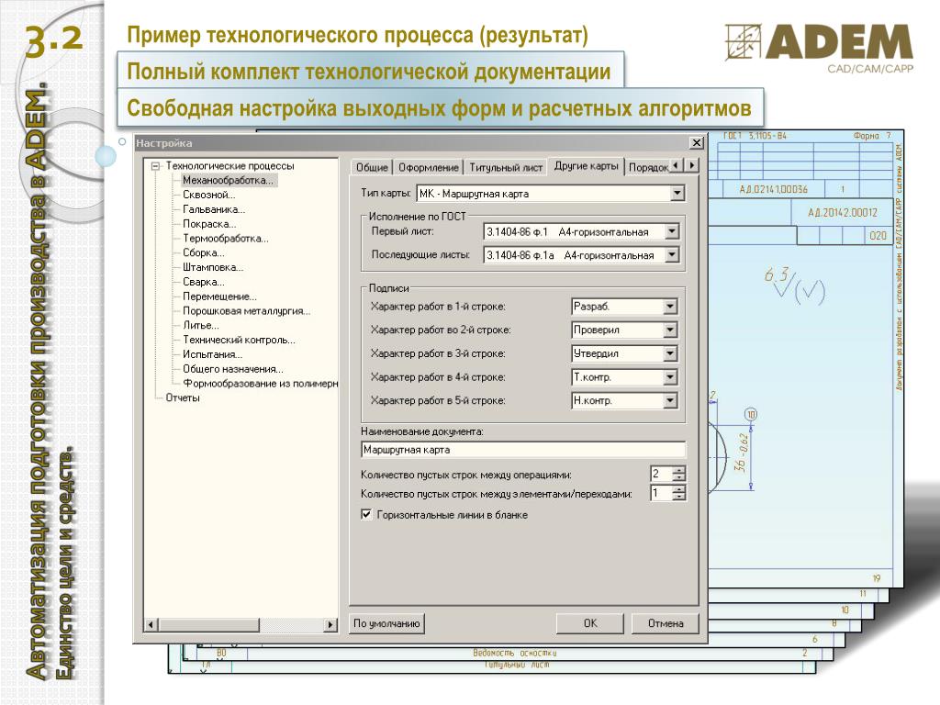940x705 pixels.
Task: Open the 4-я строка Т.контр. dropdown
Action: (670, 377)
